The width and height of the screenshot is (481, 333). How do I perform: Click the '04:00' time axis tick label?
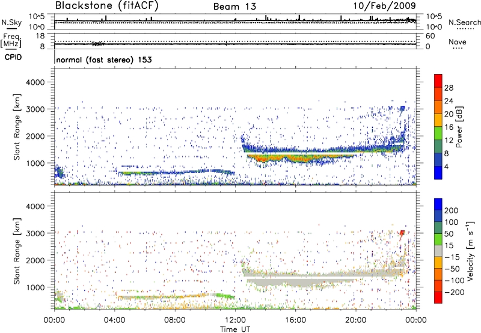tap(114, 320)
